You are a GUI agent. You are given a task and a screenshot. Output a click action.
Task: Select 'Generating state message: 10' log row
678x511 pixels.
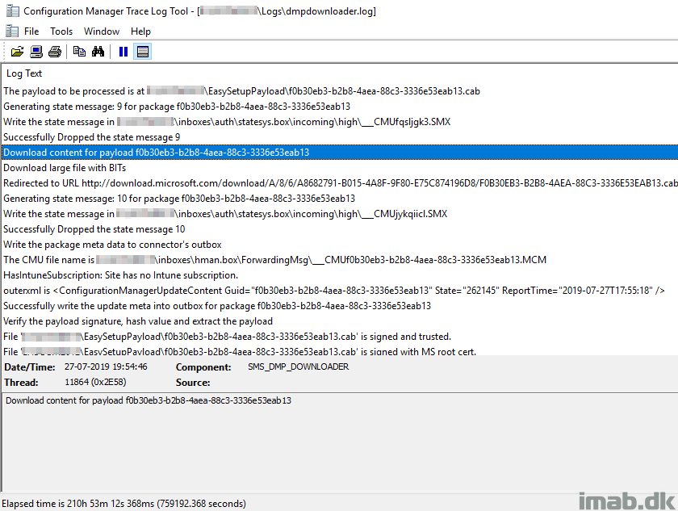(x=340, y=199)
